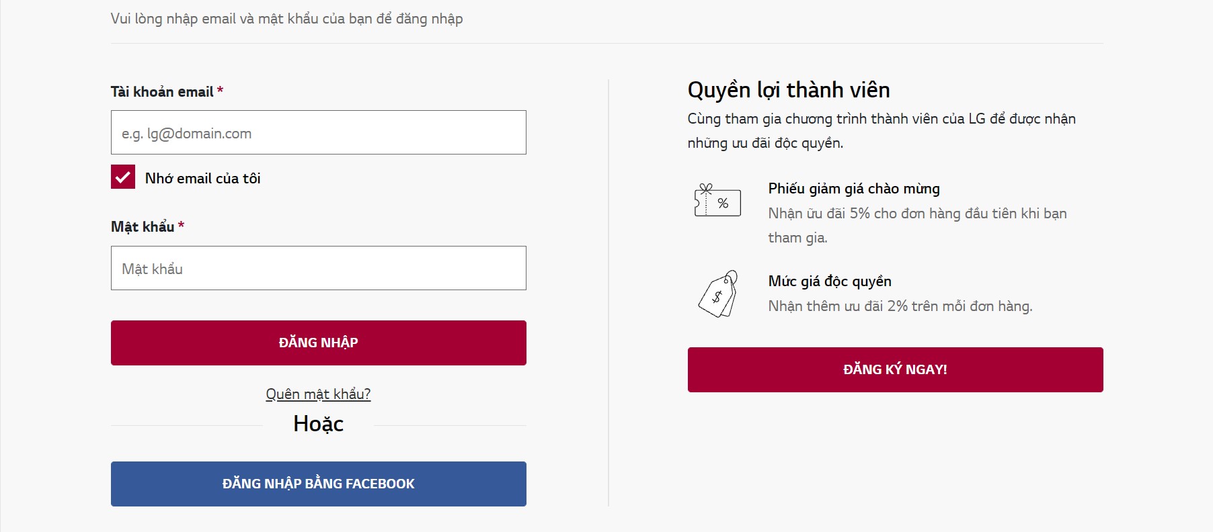The height and width of the screenshot is (532, 1213).
Task: Open the Quên mật khẩu? link
Action: click(318, 394)
